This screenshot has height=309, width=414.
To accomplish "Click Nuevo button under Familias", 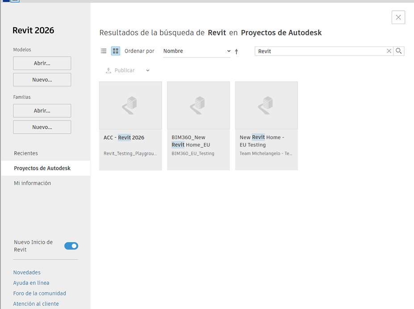I will (42, 127).
